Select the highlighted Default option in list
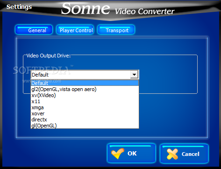Screen dimensions: 221x169 [85, 83]
